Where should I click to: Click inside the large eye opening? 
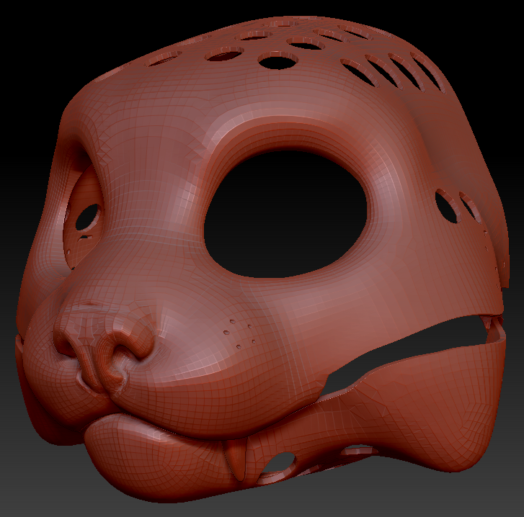285,212
